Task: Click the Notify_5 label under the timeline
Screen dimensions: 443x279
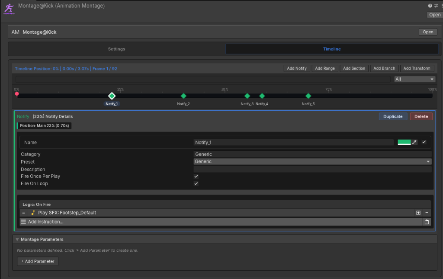Action: pyautogui.click(x=308, y=104)
